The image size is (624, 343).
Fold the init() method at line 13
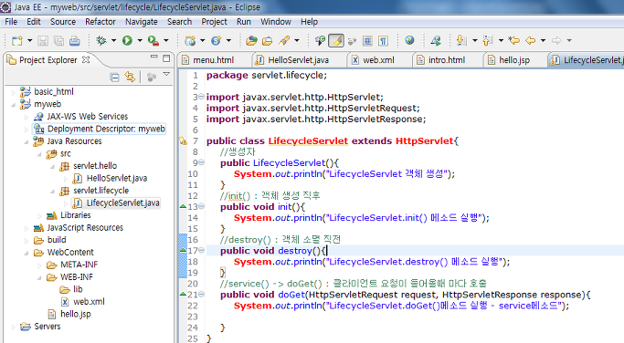(x=201, y=206)
